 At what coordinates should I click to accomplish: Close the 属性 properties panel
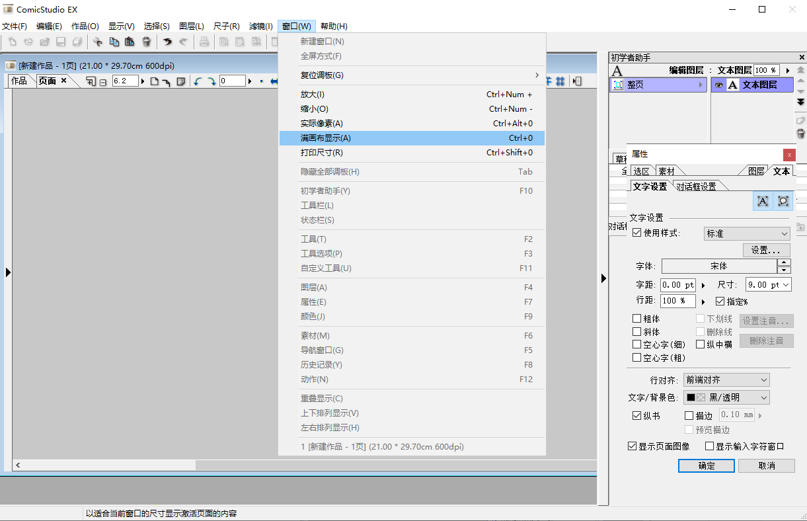[789, 155]
